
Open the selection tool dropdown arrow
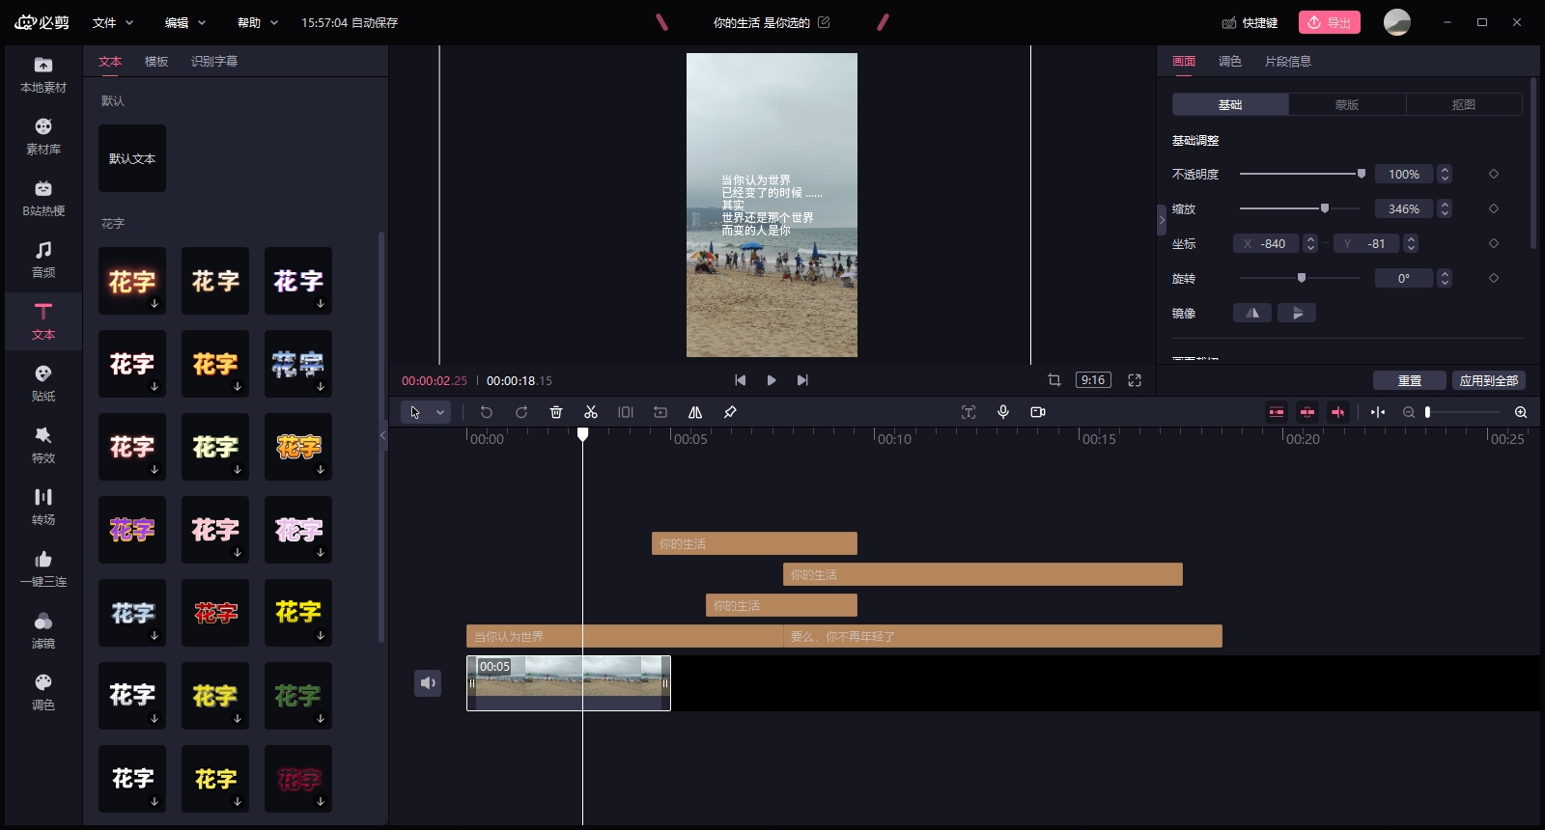tap(440, 412)
